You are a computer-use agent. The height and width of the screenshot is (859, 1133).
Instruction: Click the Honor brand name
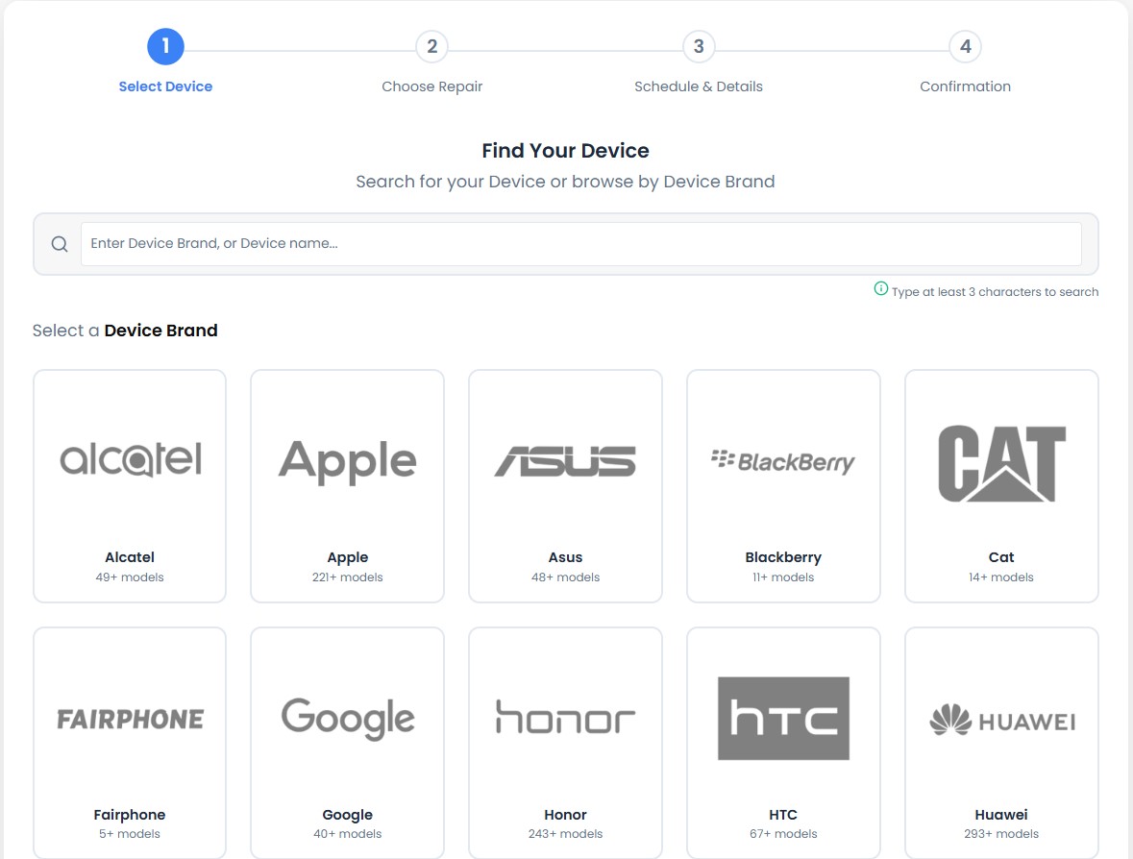565,814
